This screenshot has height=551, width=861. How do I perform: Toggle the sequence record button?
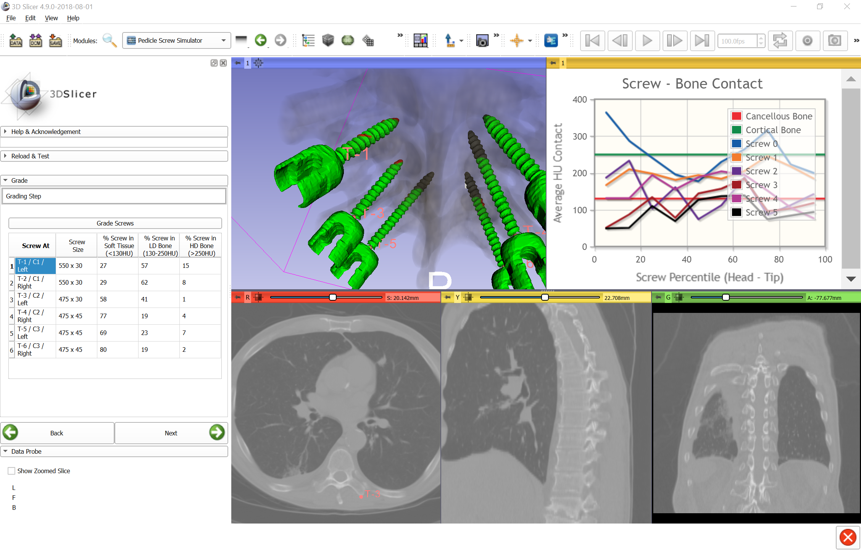(x=807, y=40)
